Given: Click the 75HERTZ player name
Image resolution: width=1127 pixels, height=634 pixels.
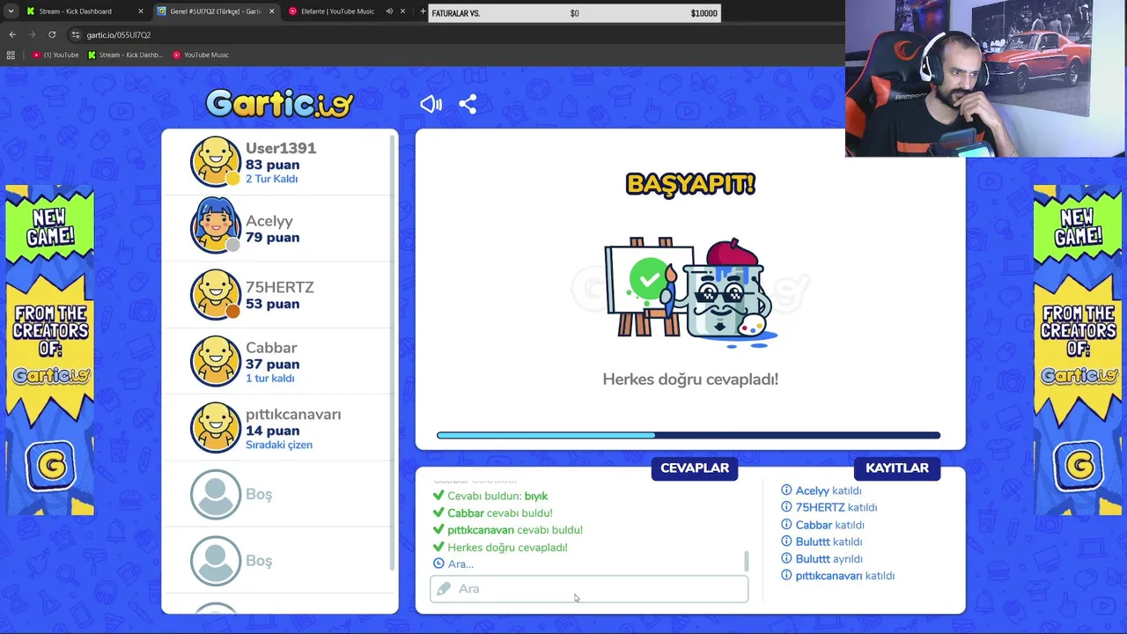Looking at the screenshot, I should coord(280,287).
